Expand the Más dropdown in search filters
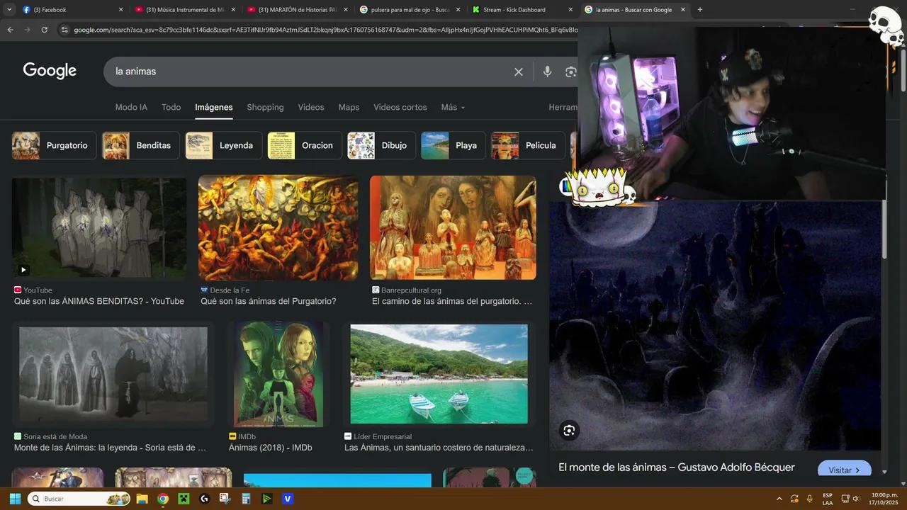The height and width of the screenshot is (510, 907). [453, 108]
